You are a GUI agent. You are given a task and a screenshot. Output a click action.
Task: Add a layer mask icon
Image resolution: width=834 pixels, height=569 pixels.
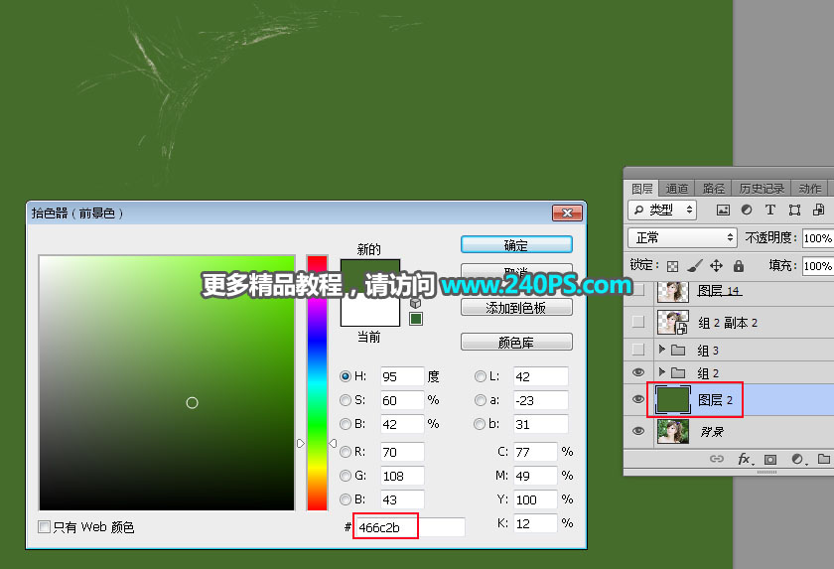coord(770,460)
